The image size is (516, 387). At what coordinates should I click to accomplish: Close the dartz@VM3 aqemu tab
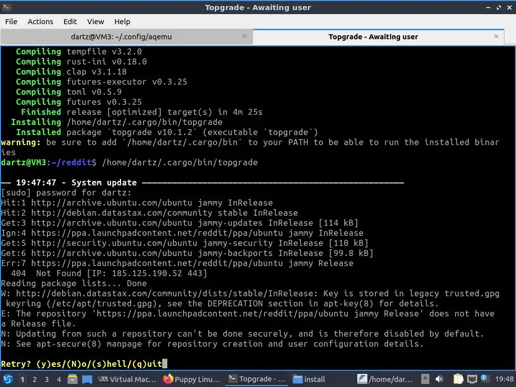[244, 36]
